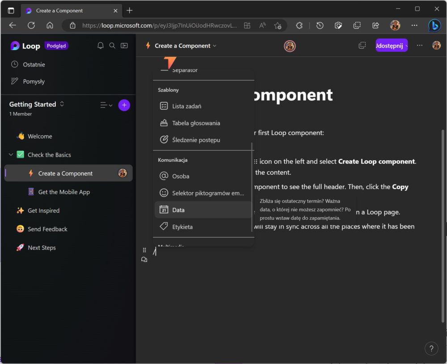The height and width of the screenshot is (364, 447).
Task: Open the workspace sort and filter dropdown
Action: click(x=106, y=105)
